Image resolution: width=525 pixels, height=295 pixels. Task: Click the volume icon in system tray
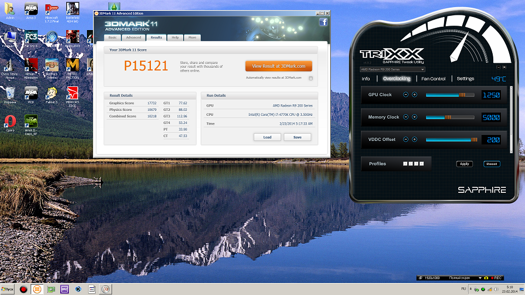pyautogui.click(x=497, y=290)
